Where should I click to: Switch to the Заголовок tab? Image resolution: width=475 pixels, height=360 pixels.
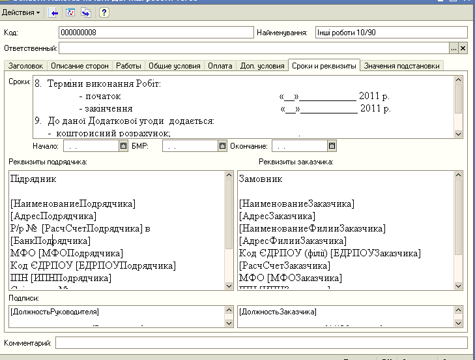point(26,66)
